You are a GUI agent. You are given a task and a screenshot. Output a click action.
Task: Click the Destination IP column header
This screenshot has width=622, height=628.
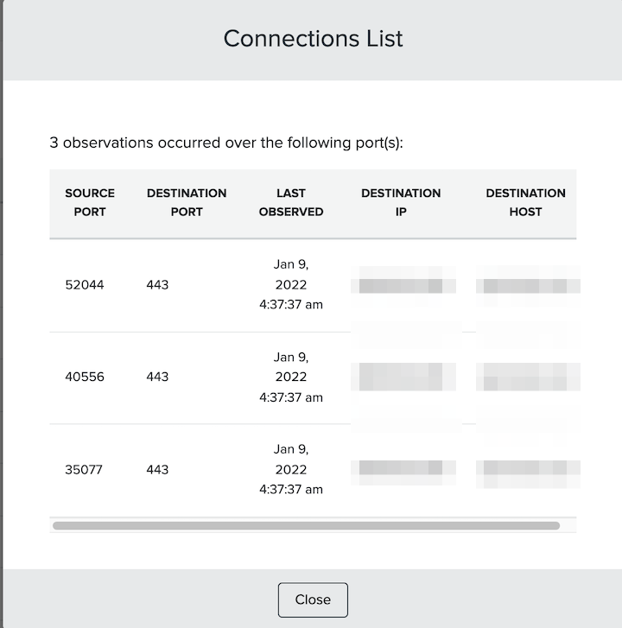coord(401,202)
